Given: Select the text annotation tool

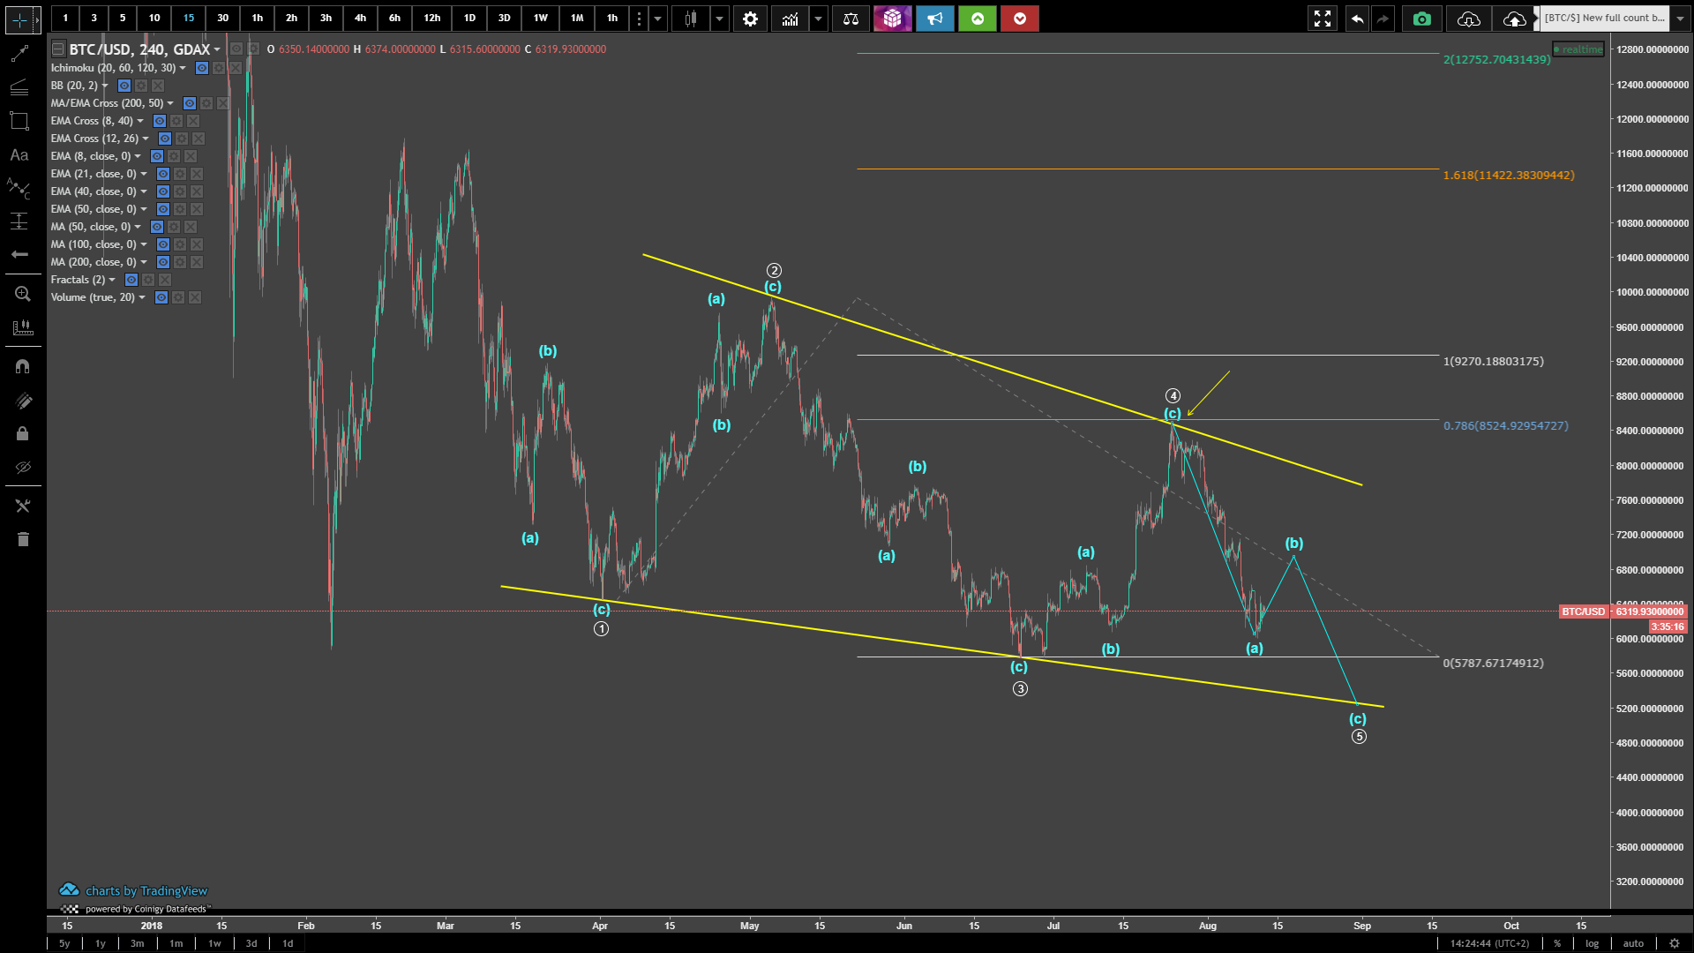Looking at the screenshot, I should [x=19, y=154].
